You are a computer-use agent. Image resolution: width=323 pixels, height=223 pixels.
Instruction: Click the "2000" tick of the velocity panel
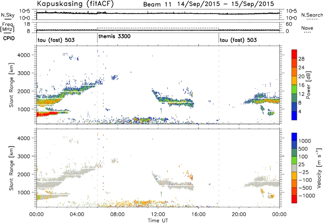[x=23, y=174]
